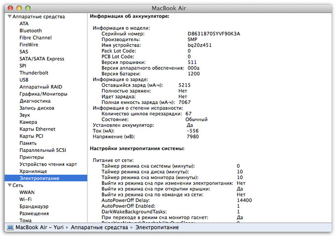Click the device name bq20z451

[x=200, y=45]
